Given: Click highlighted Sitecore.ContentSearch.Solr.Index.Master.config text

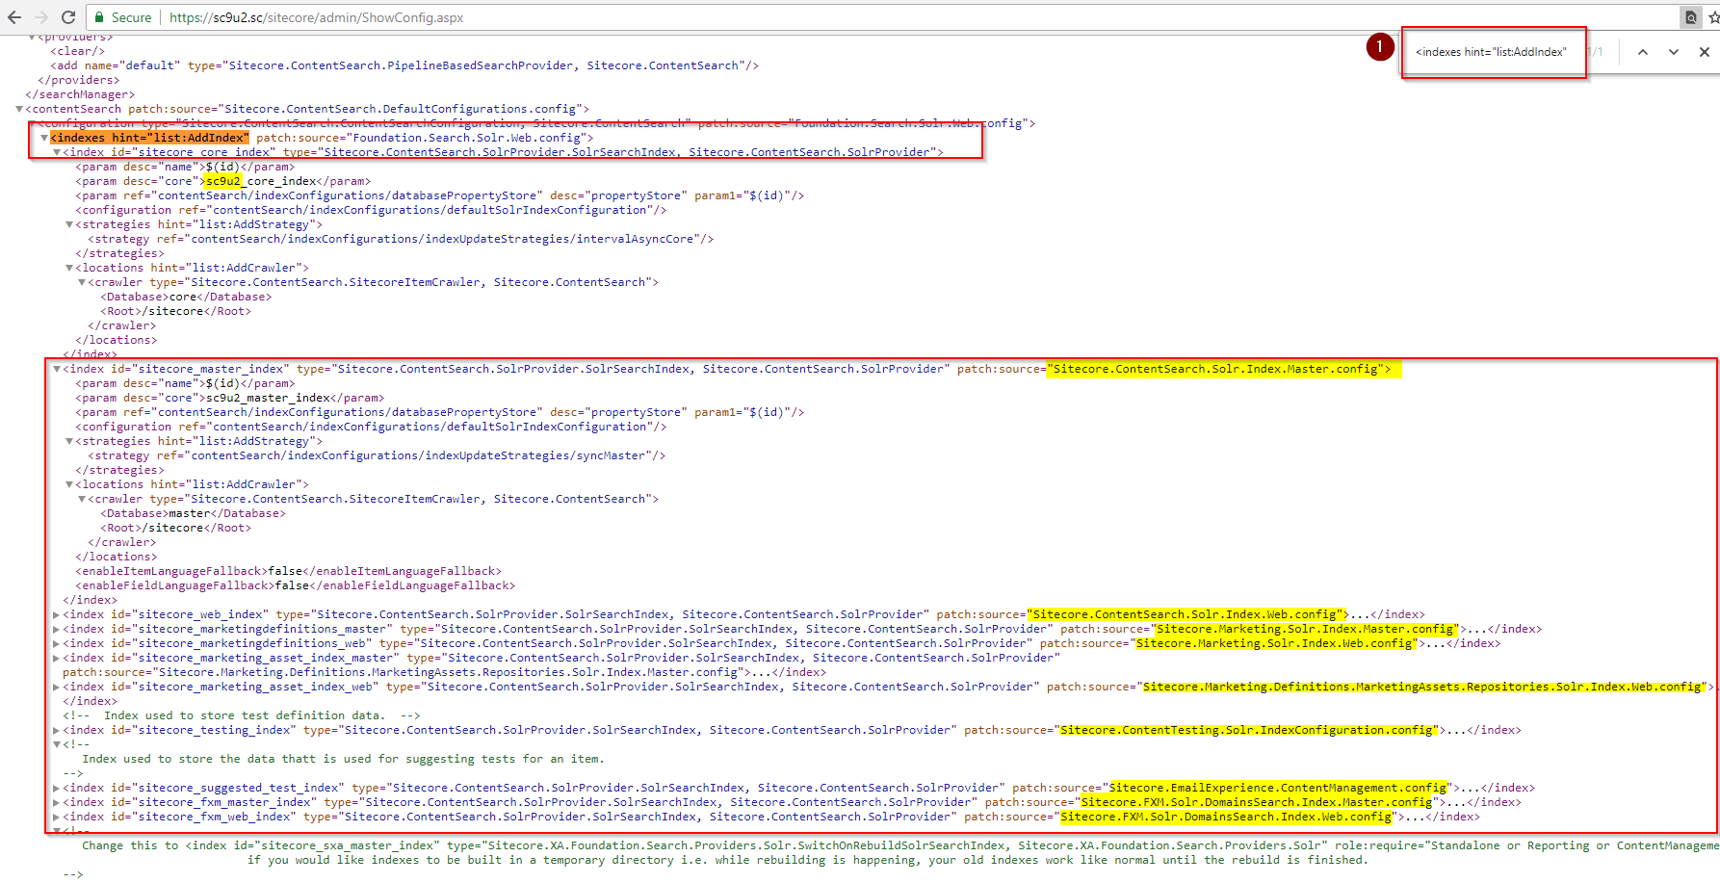Looking at the screenshot, I should coord(1219,369).
